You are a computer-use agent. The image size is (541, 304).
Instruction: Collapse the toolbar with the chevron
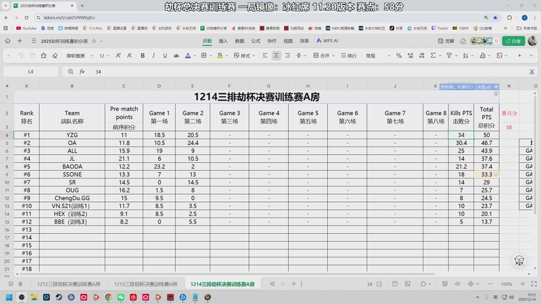531,55
